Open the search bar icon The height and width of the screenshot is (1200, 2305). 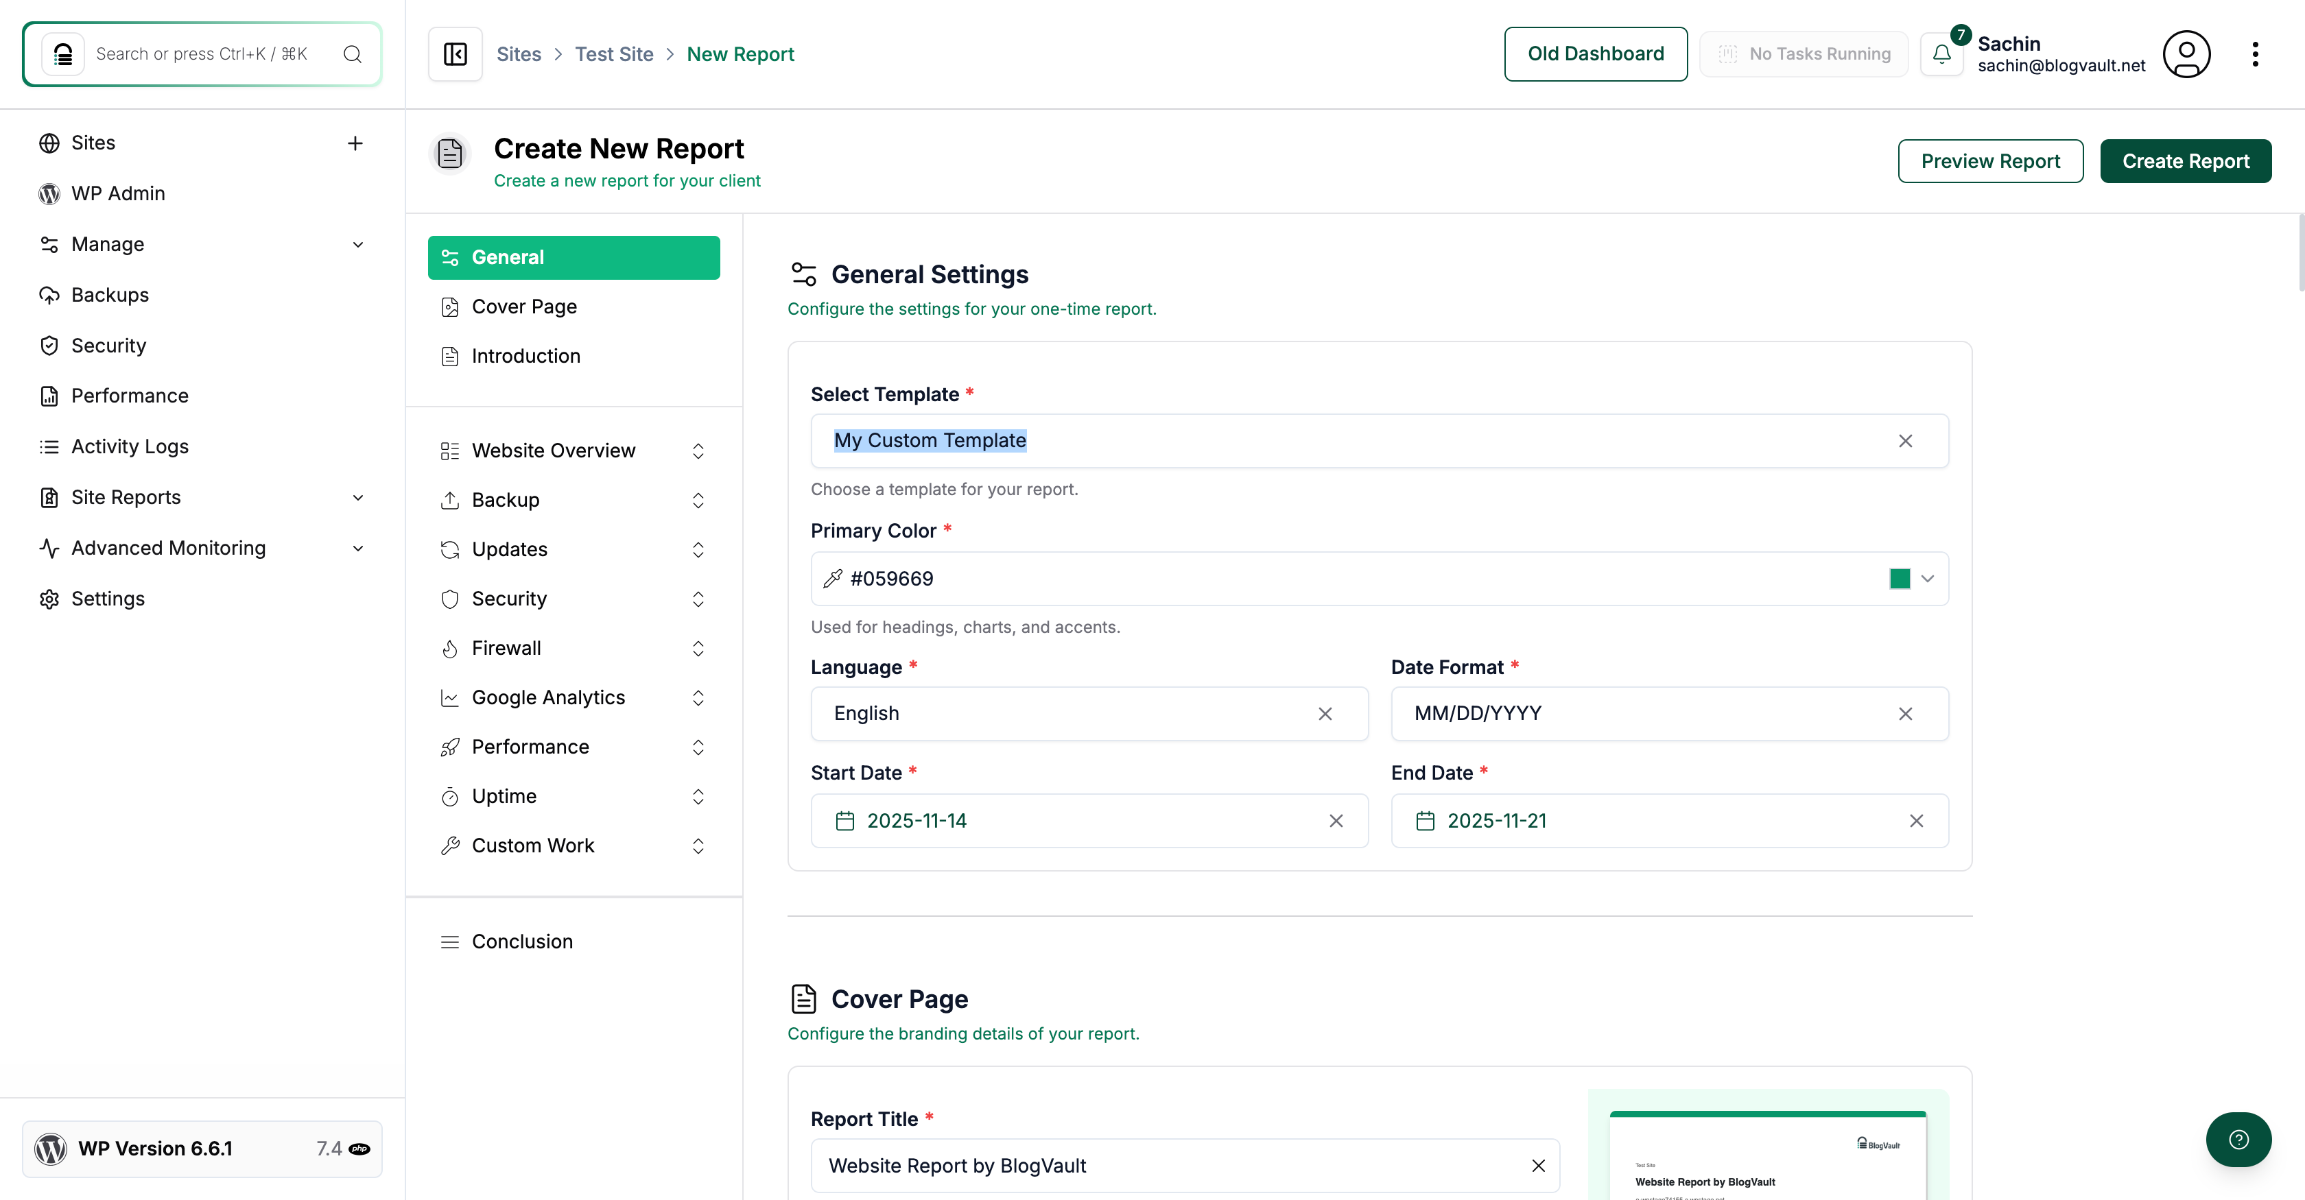coord(353,53)
